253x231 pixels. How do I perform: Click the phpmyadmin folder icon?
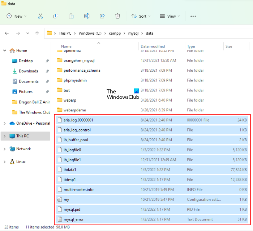(x=60, y=80)
